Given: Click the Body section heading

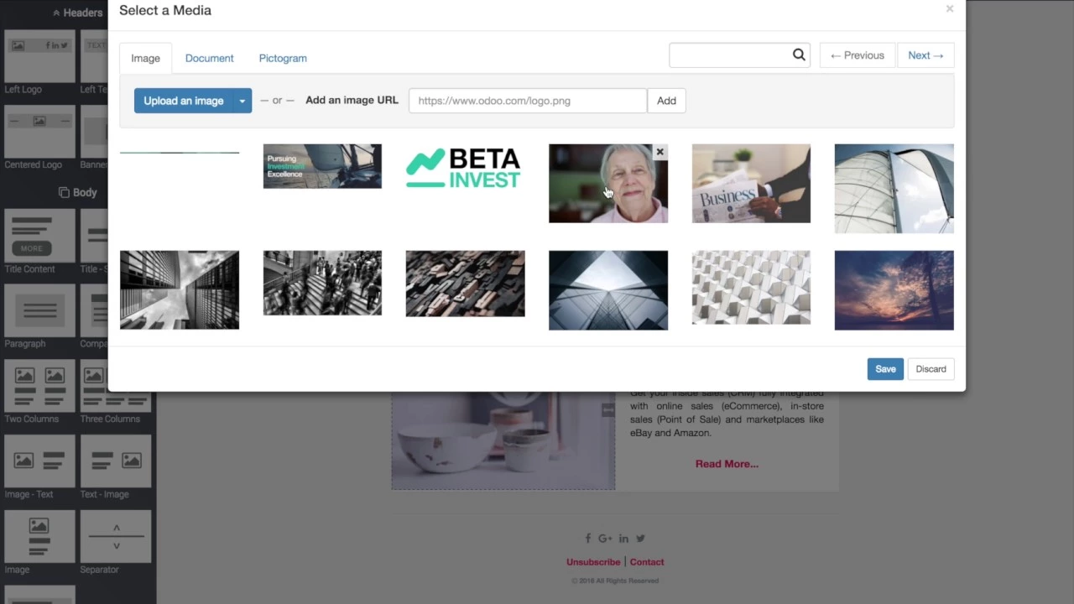Looking at the screenshot, I should click(77, 192).
